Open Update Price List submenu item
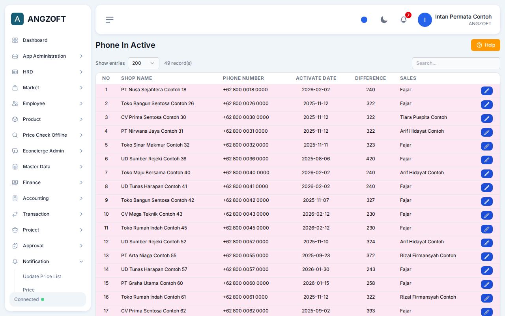Viewport: 505px width, 316px height. pos(42,276)
